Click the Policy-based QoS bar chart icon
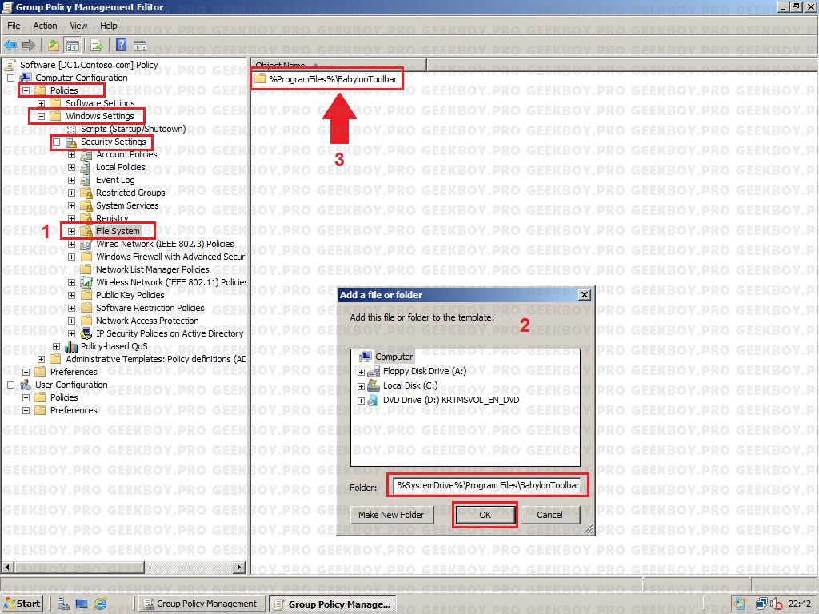This screenshot has height=614, width=819. [71, 346]
